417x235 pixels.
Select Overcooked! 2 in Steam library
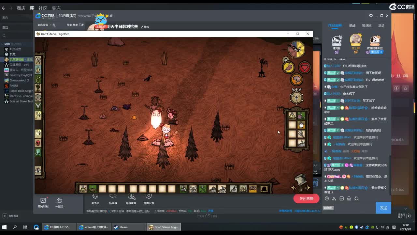19,80
